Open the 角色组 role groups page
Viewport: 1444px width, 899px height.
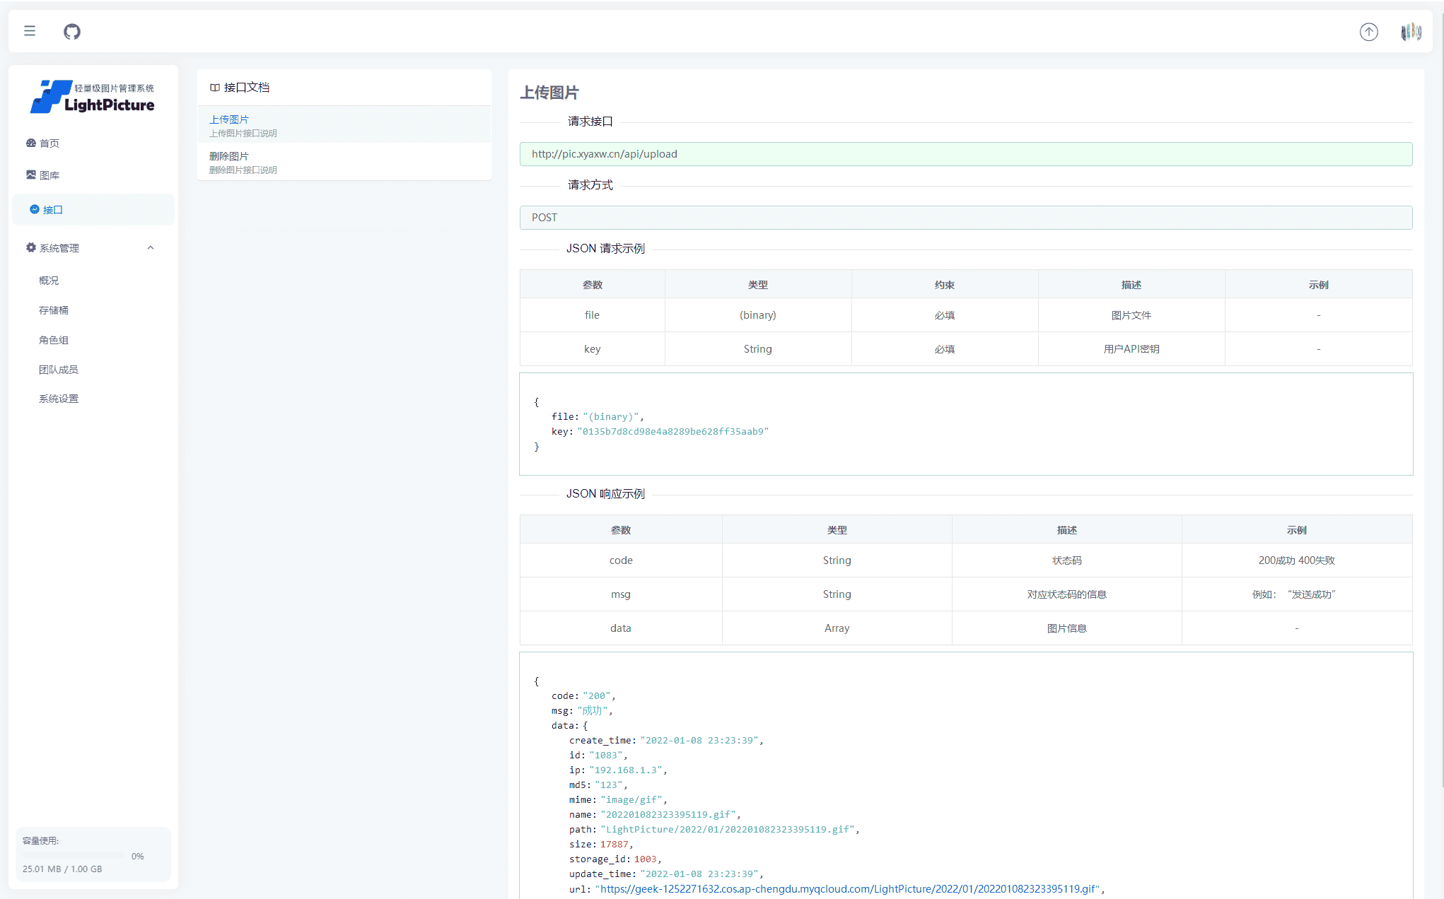click(54, 340)
